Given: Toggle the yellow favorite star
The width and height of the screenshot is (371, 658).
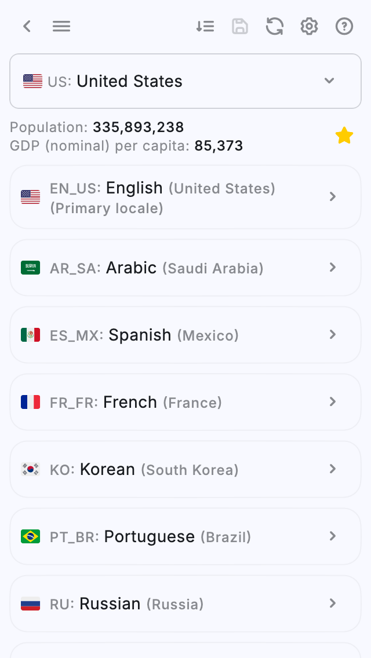Looking at the screenshot, I should pyautogui.click(x=344, y=136).
